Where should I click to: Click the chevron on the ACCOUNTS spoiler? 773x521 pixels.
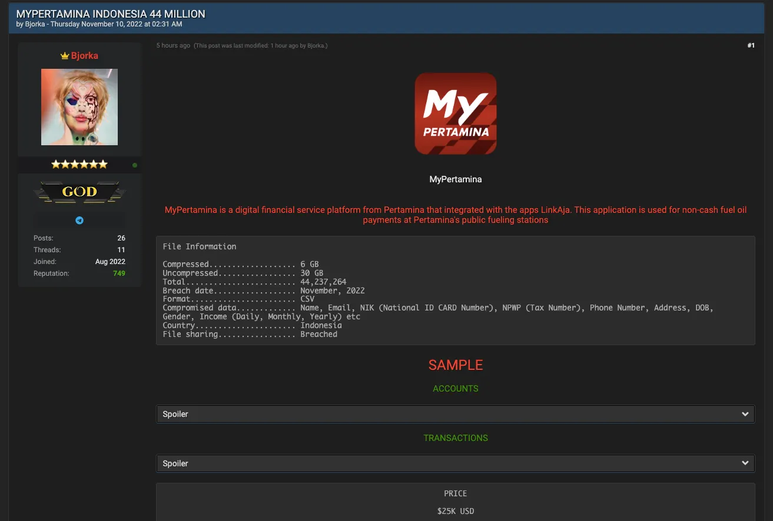pyautogui.click(x=745, y=414)
